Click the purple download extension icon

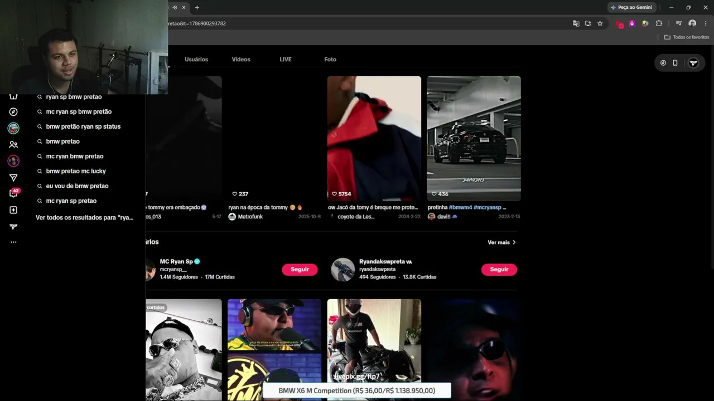point(632,23)
